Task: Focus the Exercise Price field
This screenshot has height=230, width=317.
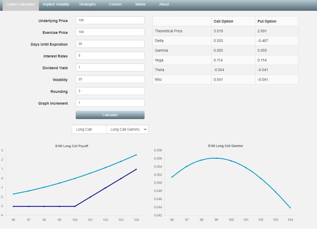Action: tap(110, 32)
